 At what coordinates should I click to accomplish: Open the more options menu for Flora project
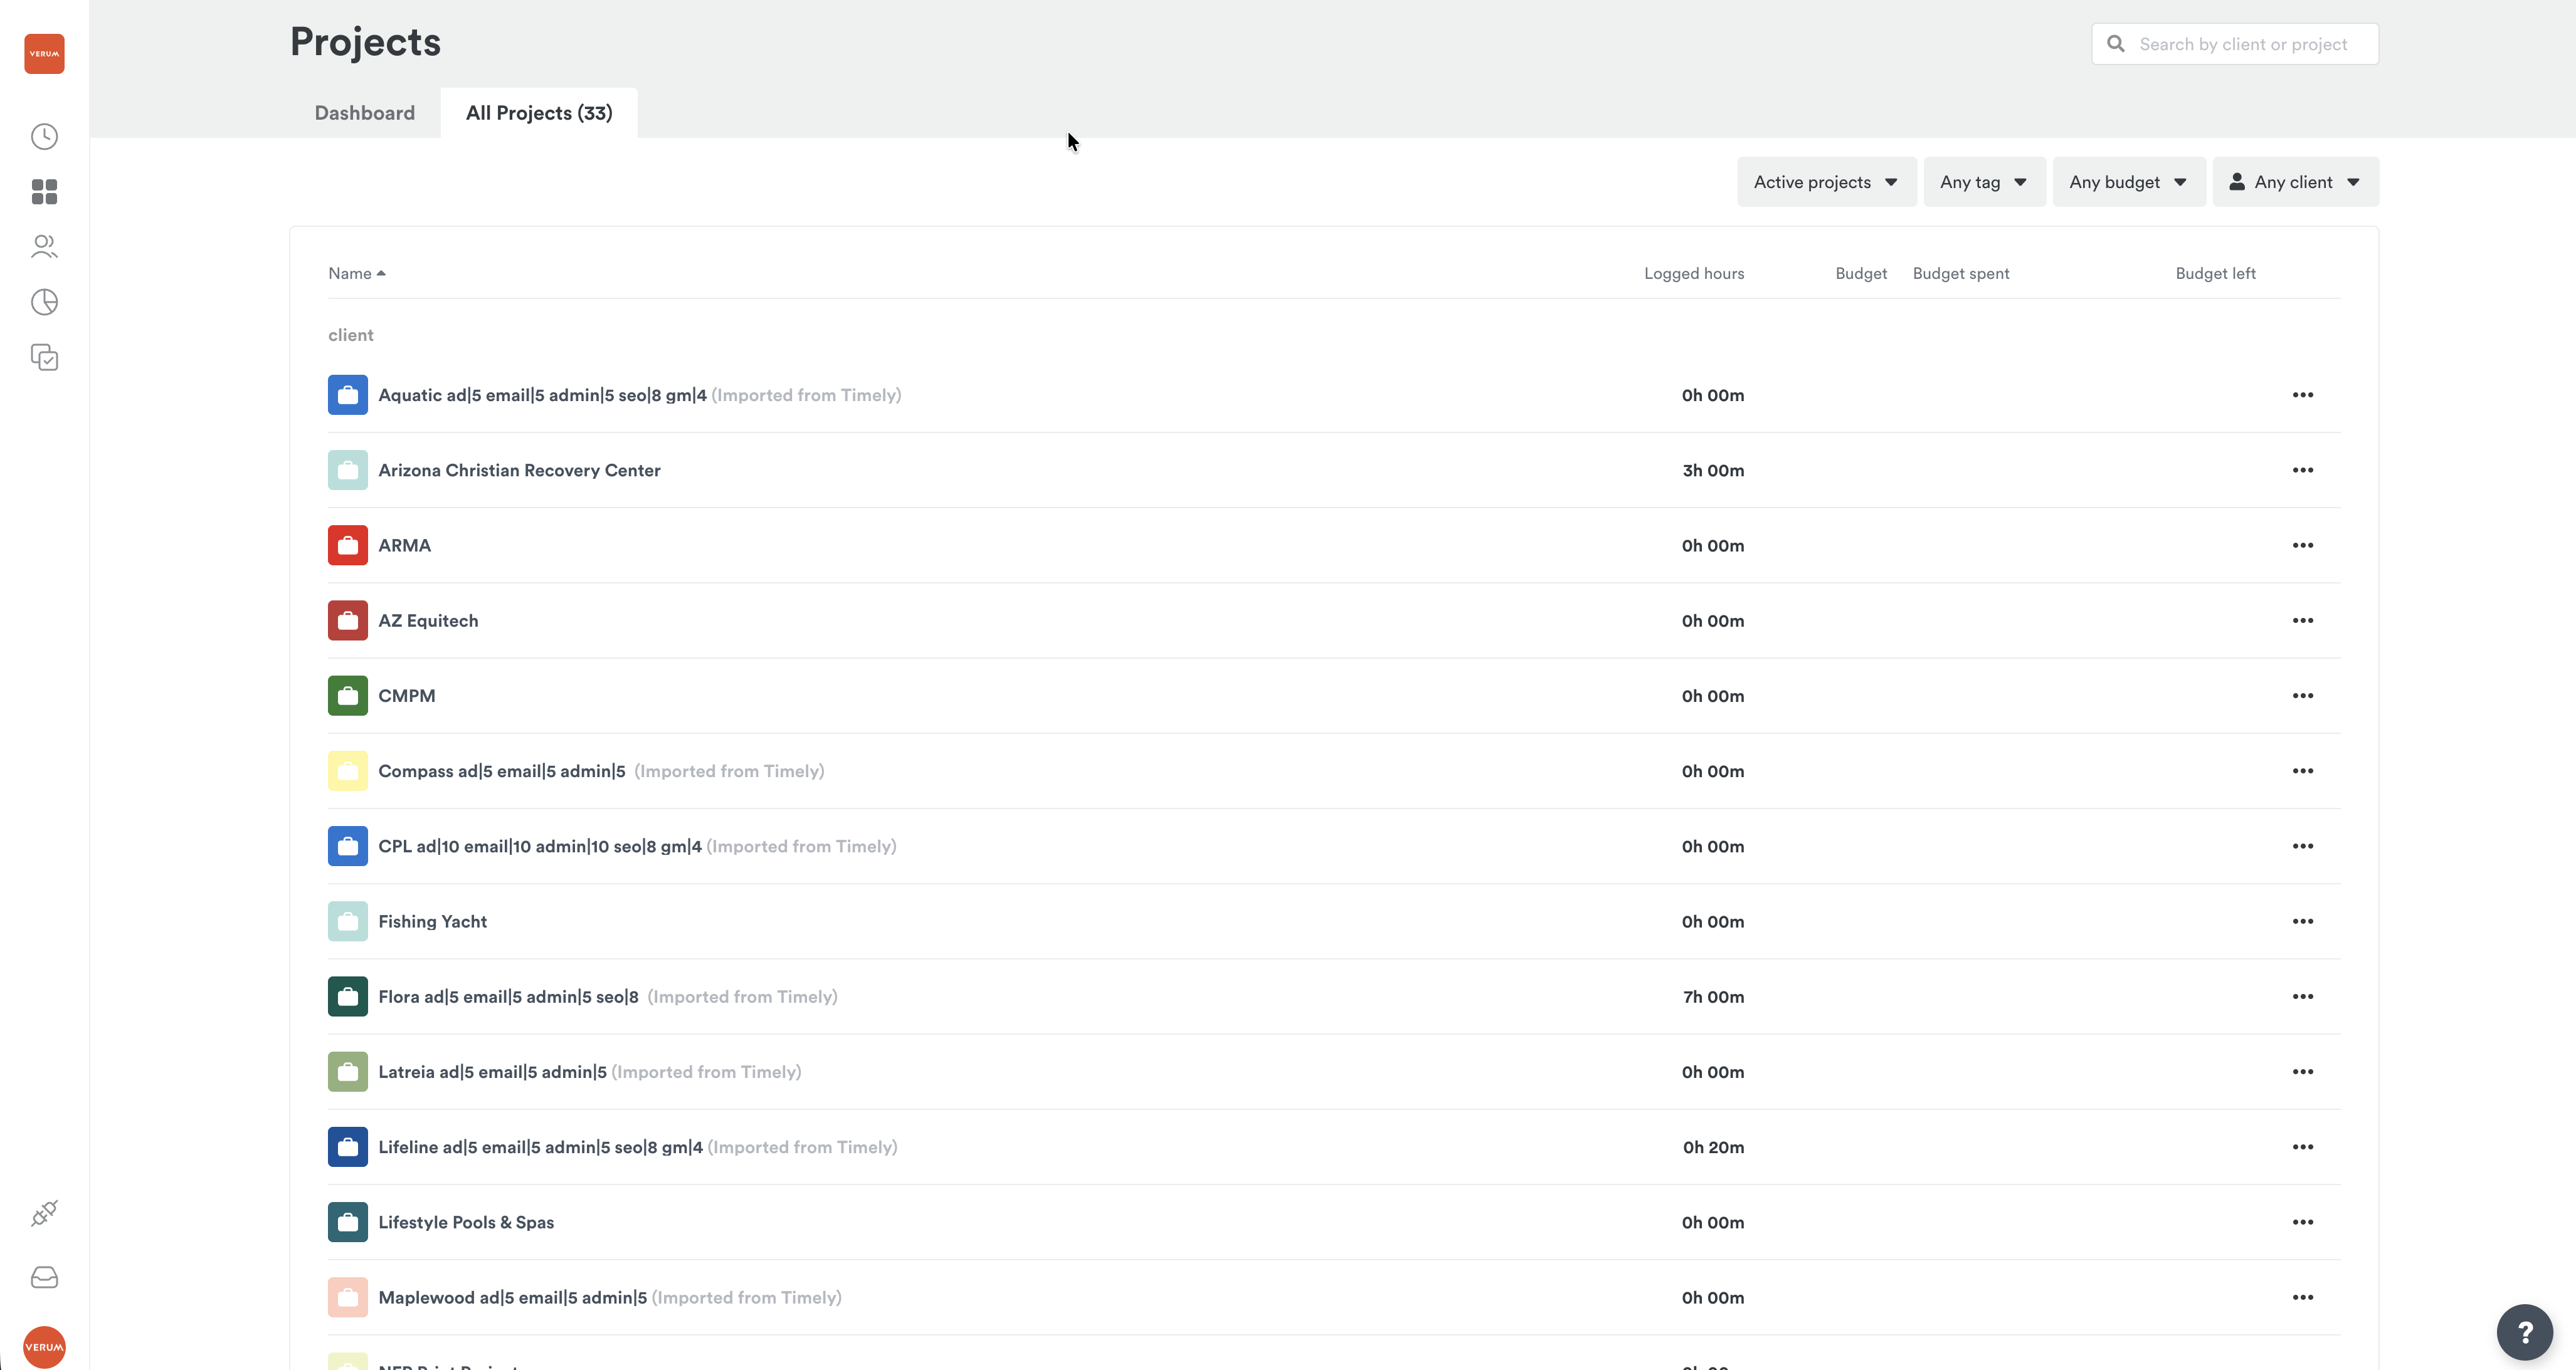coord(2303,996)
